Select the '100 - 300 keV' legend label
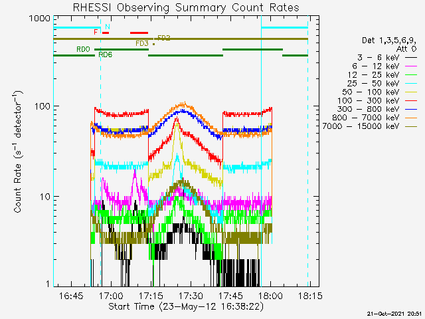The width and height of the screenshot is (425, 319). pos(369,100)
